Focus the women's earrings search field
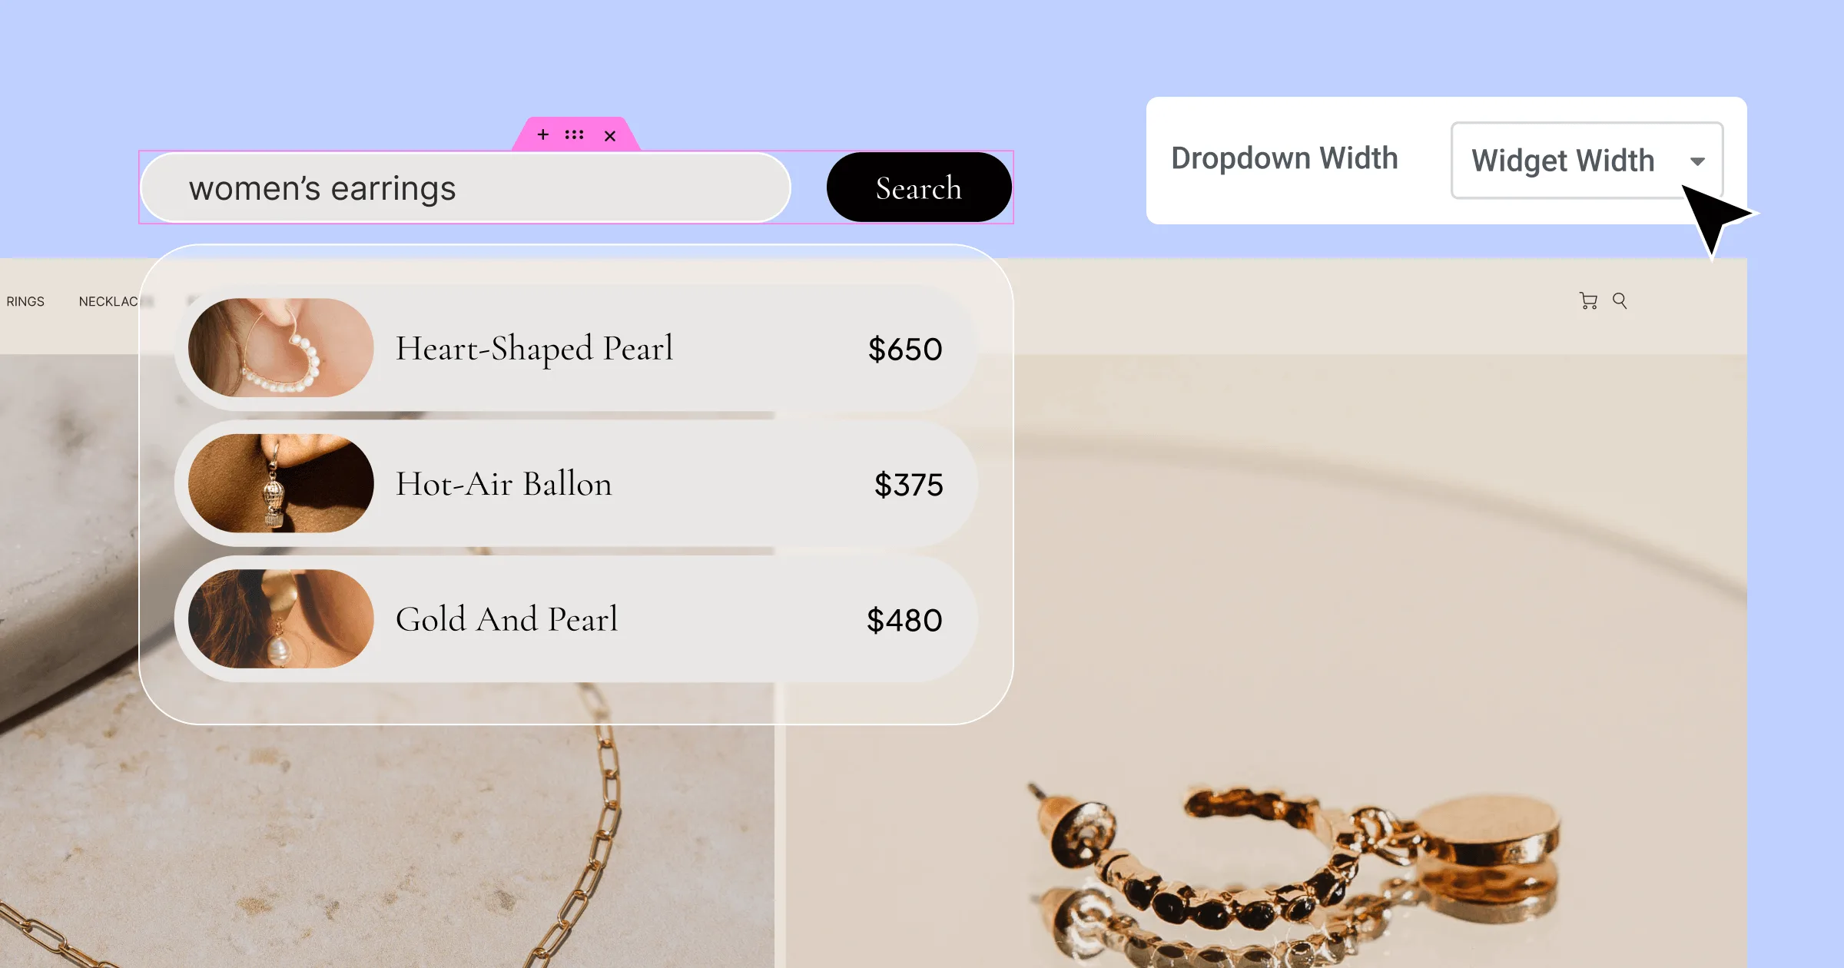This screenshot has width=1844, height=968. coord(466,187)
